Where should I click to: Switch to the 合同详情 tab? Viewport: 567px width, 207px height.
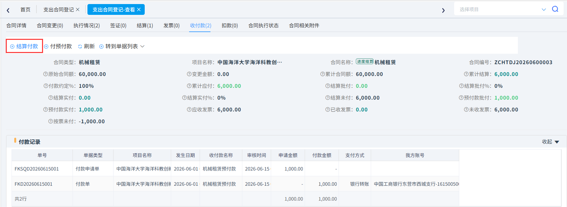(x=16, y=25)
